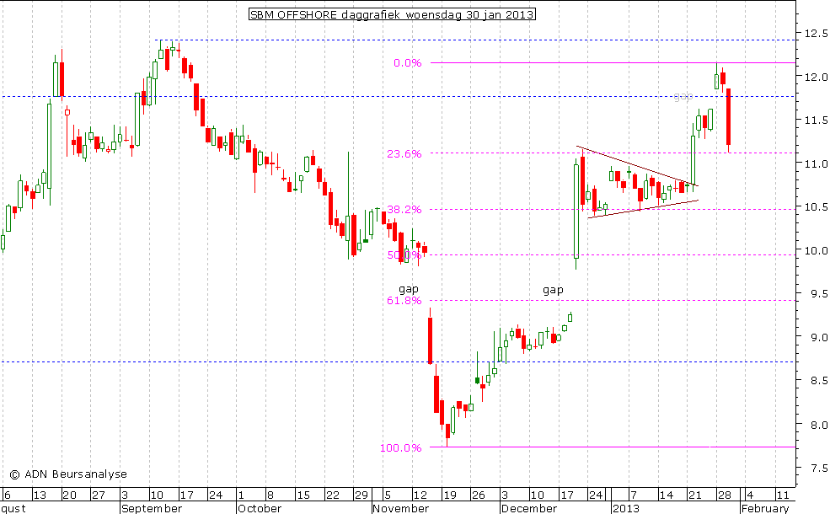The height and width of the screenshot is (514, 830).
Task: Click the © ADN Beursanalyse copyright text
Action: (x=68, y=474)
